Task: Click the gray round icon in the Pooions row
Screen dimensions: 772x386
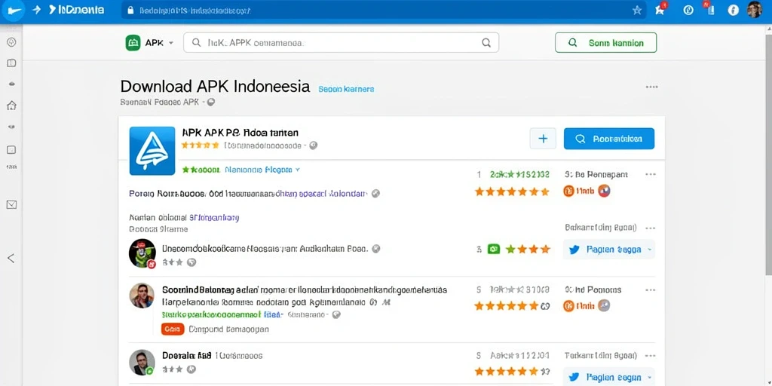Action: point(604,306)
